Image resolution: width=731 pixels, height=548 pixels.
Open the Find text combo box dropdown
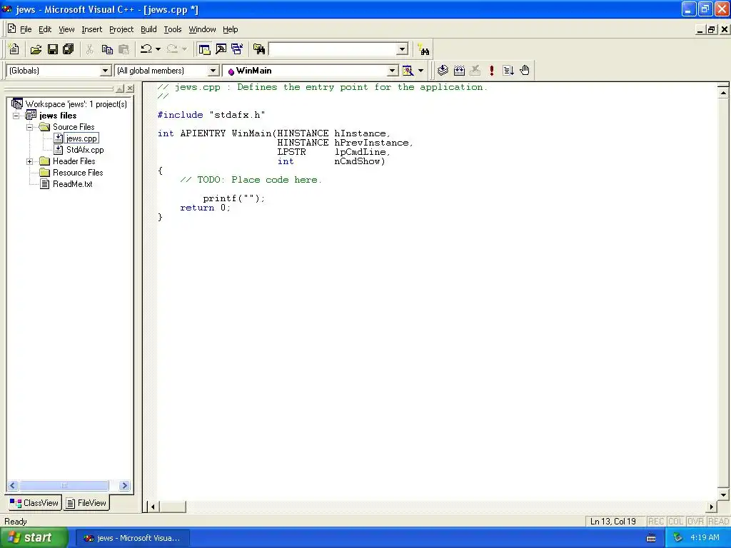tap(403, 49)
